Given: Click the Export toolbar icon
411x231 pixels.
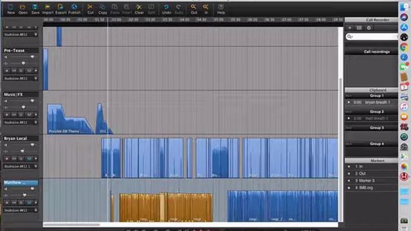Looking at the screenshot, I should 60,7.
